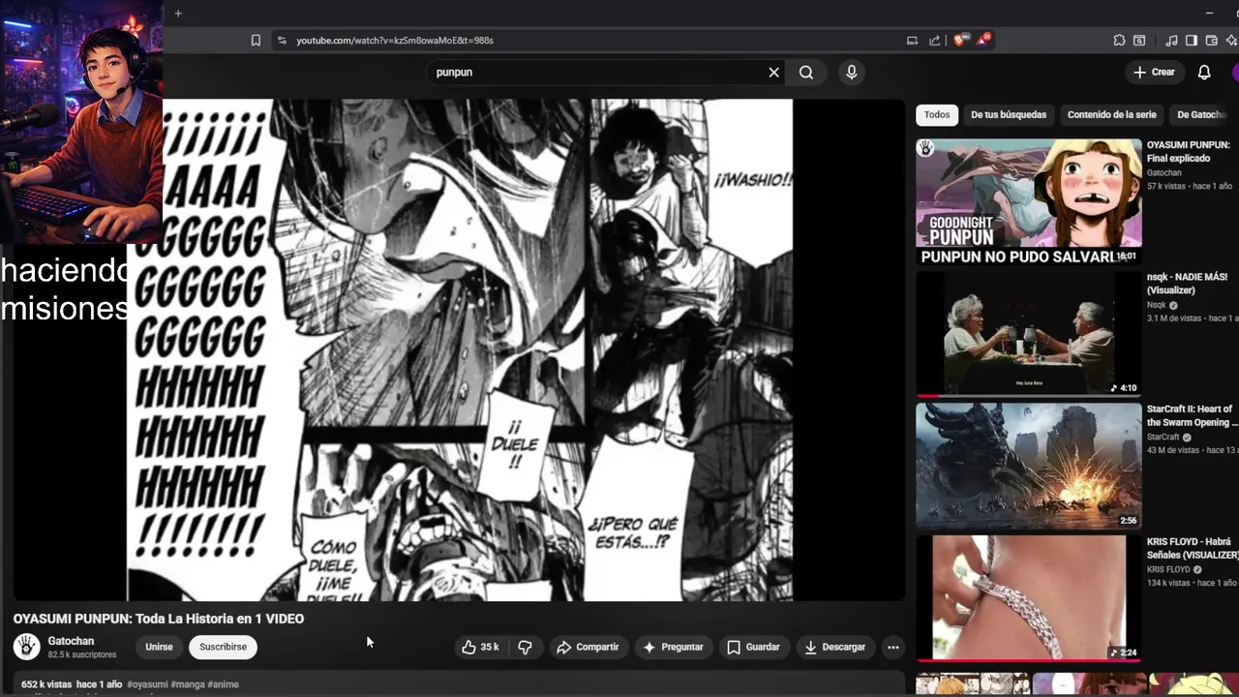This screenshot has height=697, width=1239.
Task: Save video with Guardar button
Action: 753,647
